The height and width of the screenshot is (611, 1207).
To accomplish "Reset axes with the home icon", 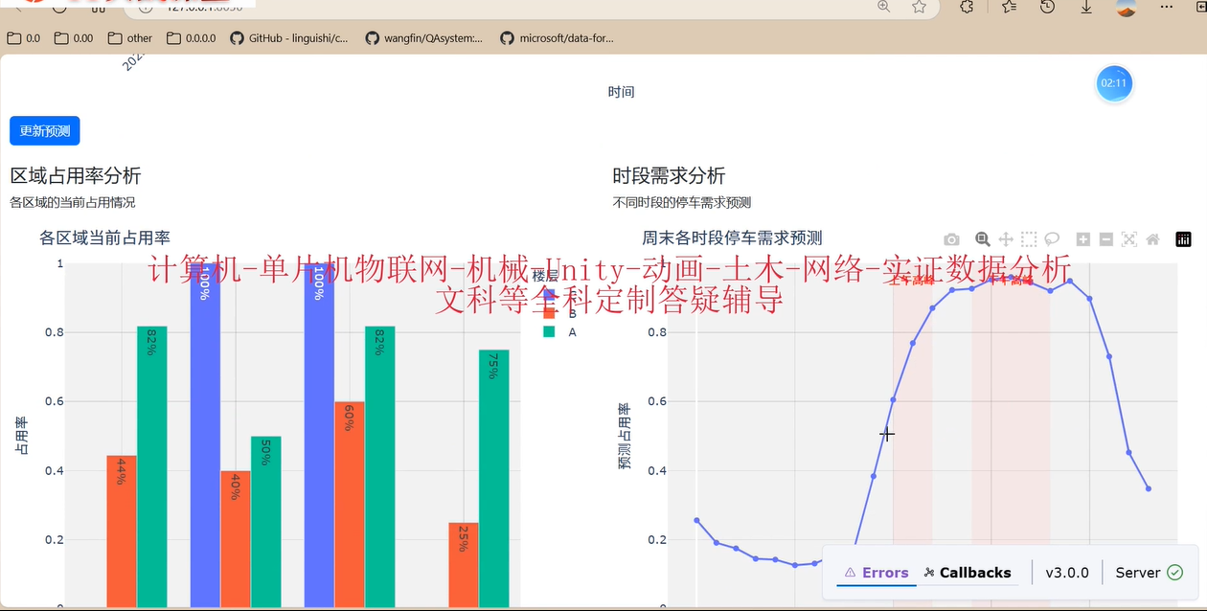I will [1152, 239].
